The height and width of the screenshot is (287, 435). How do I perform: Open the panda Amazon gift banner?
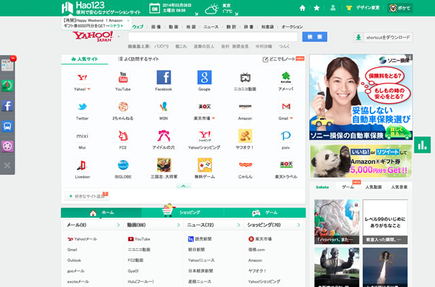(x=361, y=161)
